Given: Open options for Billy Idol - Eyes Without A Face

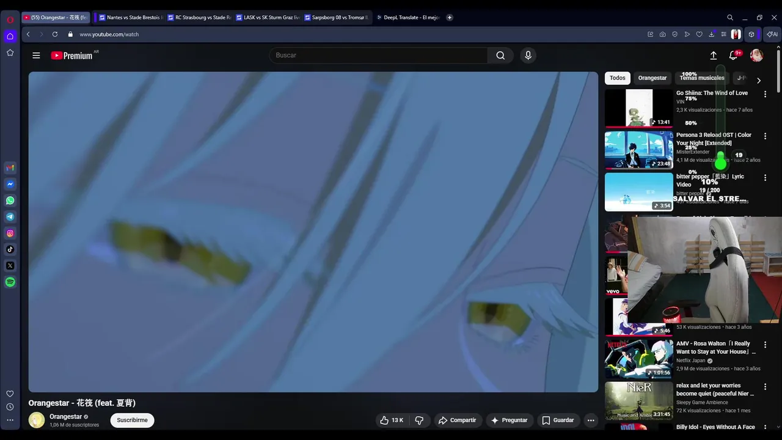Looking at the screenshot, I should 765,428.
